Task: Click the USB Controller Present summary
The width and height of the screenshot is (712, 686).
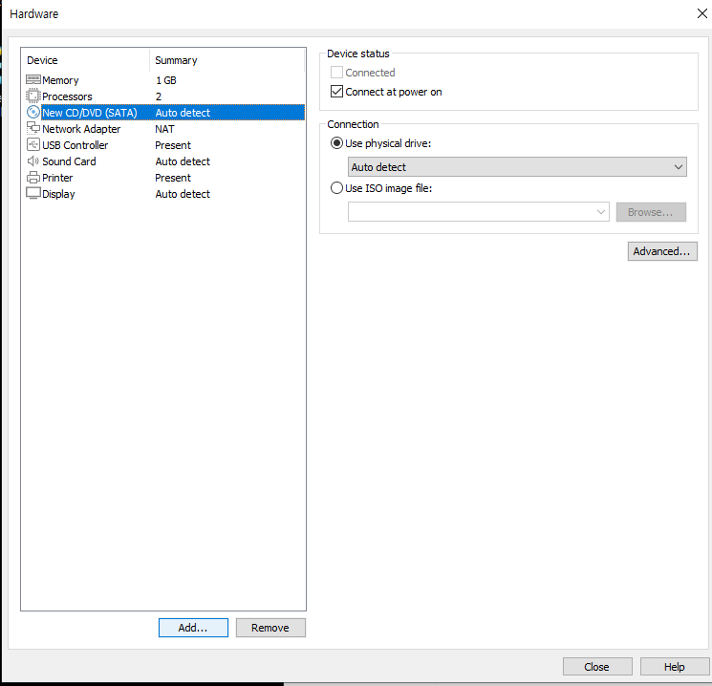Action: click(173, 145)
